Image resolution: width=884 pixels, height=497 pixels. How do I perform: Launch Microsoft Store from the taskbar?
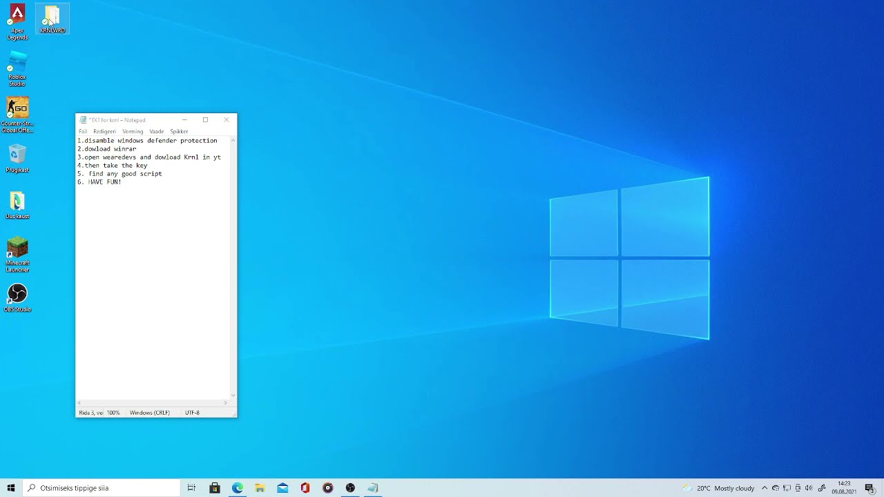pos(215,488)
